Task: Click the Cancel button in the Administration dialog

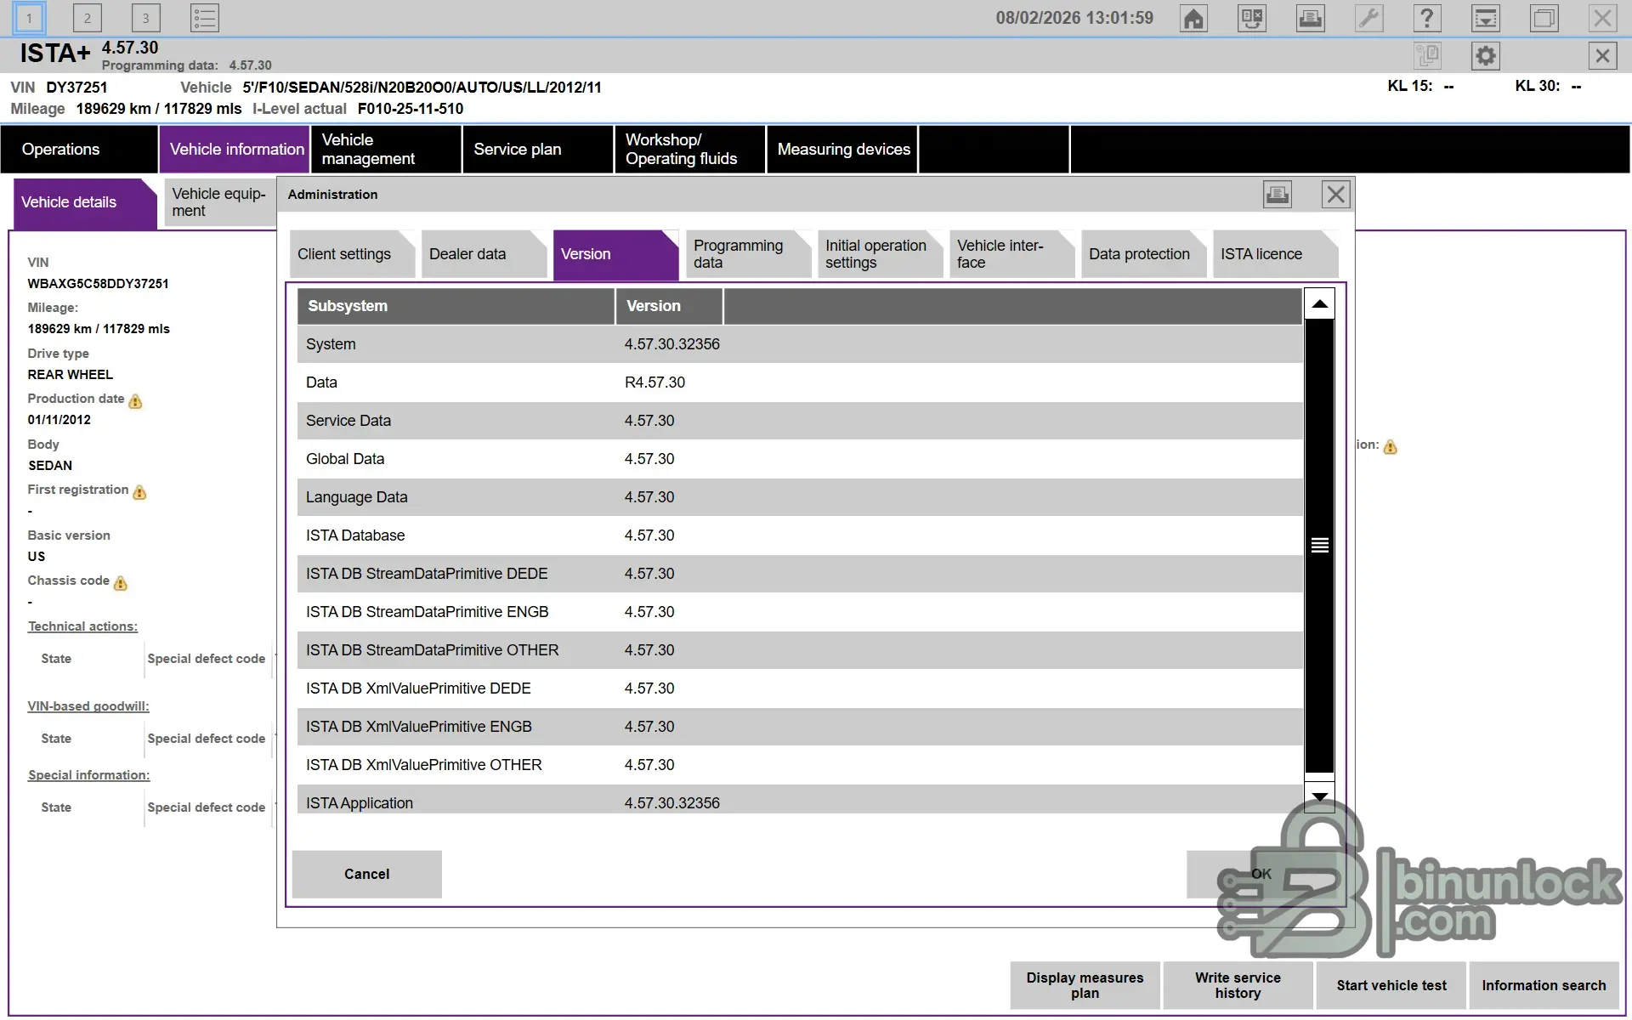Action: [366, 874]
